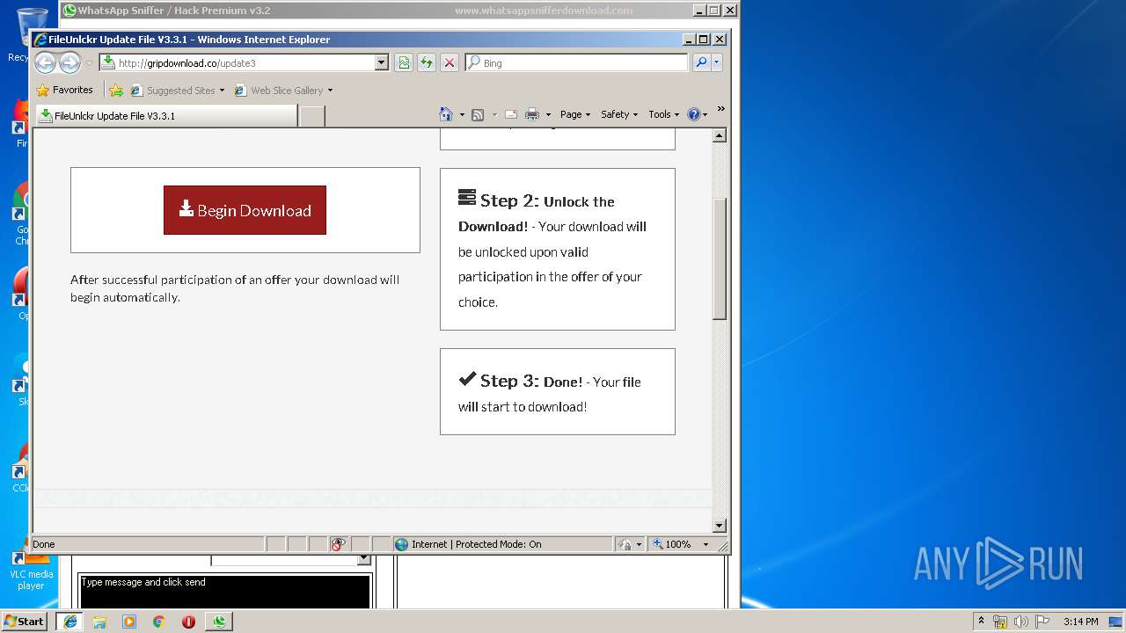
Task: Click the Forward navigation arrow
Action: [69, 62]
